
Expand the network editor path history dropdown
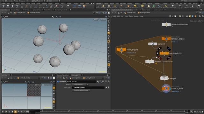[x=197, y=13]
